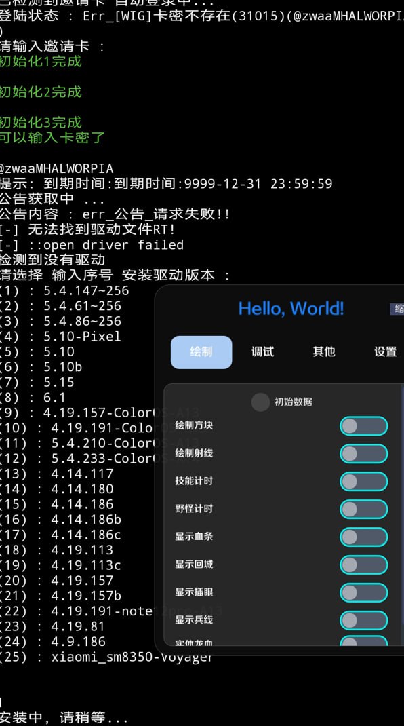Open the 调试 tab

click(x=262, y=352)
